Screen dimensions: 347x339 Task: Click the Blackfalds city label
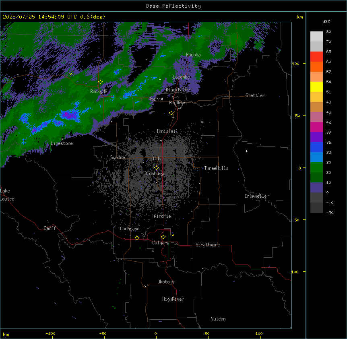tap(178, 90)
